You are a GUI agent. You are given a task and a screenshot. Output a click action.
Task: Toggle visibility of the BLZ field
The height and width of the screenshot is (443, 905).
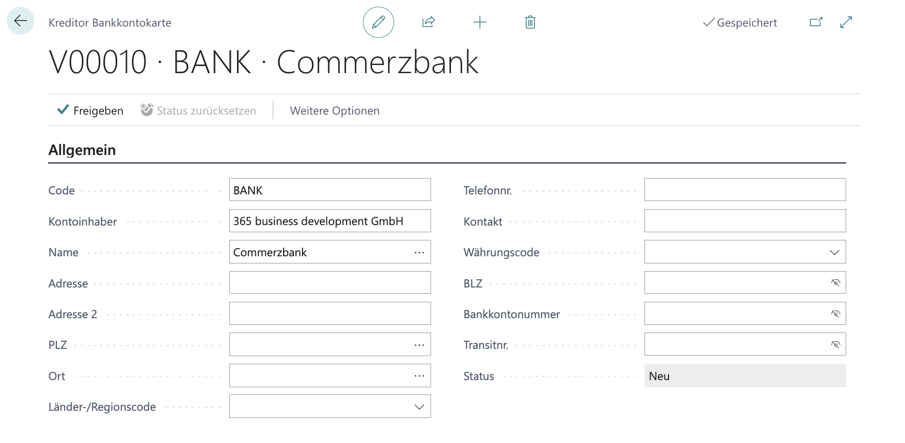tap(835, 283)
